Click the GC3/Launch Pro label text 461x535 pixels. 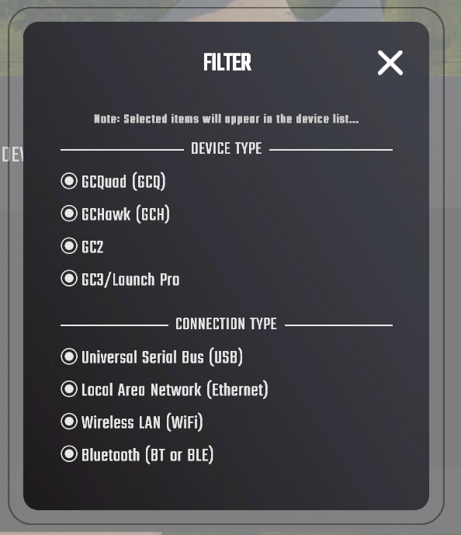(130, 280)
